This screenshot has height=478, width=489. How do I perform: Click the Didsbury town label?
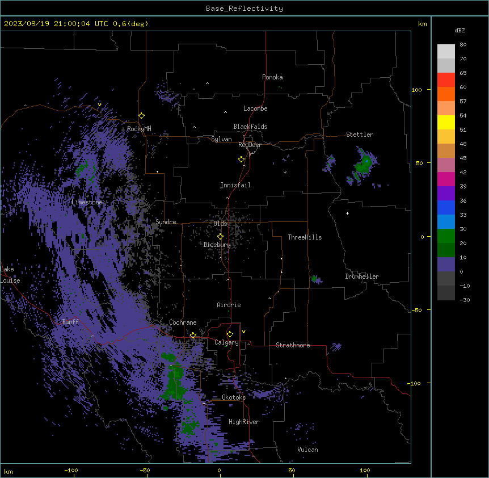[x=217, y=245]
